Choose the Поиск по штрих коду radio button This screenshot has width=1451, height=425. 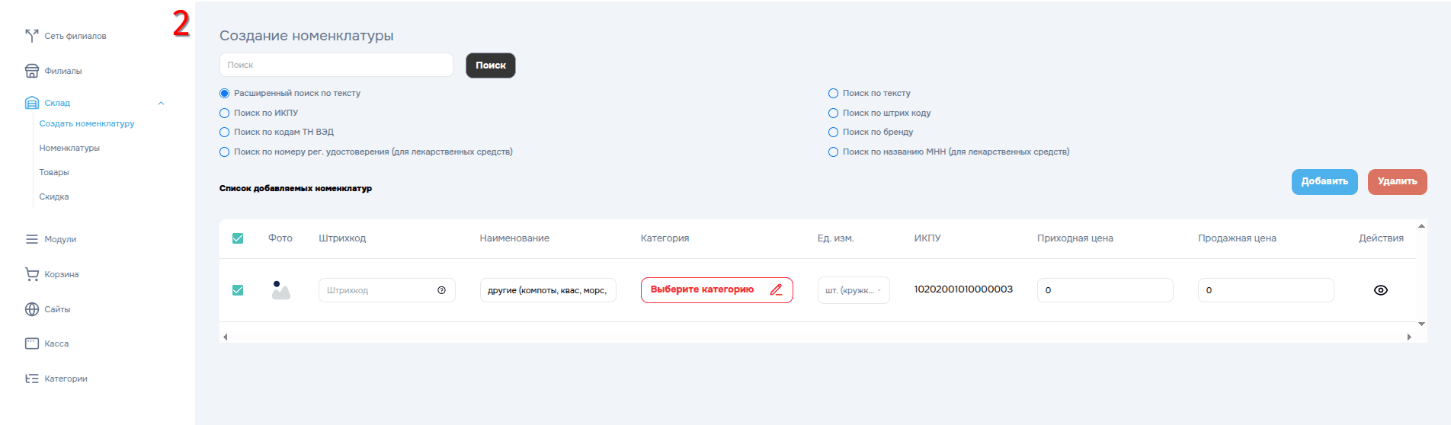833,113
